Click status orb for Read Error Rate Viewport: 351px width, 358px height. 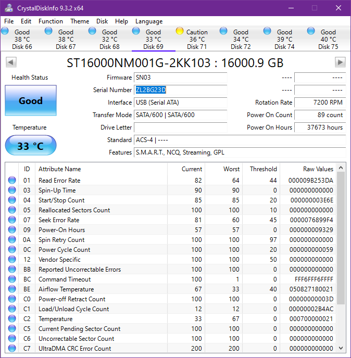coord(12,181)
